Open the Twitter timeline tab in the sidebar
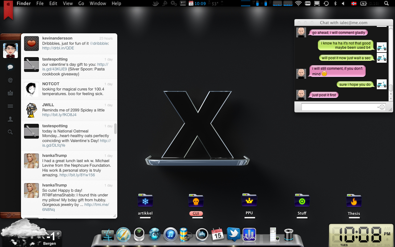This screenshot has height=247, width=395. pyautogui.click(x=10, y=67)
